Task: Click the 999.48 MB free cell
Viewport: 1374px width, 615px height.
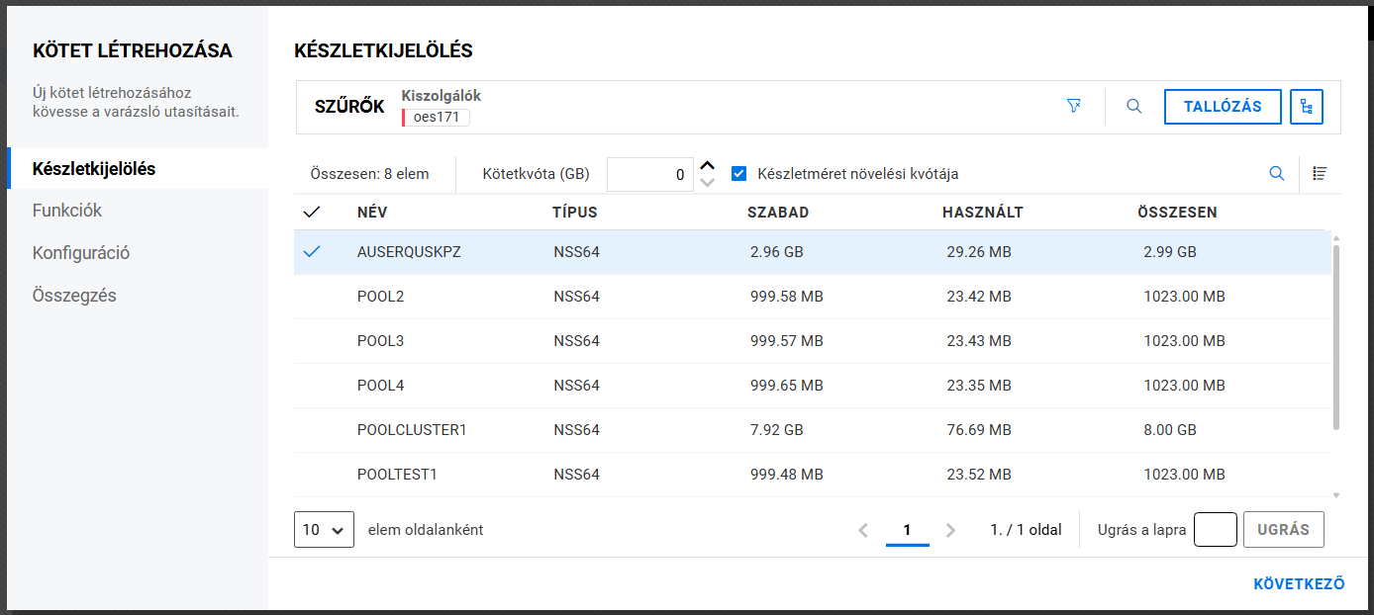Action: pyautogui.click(x=787, y=475)
